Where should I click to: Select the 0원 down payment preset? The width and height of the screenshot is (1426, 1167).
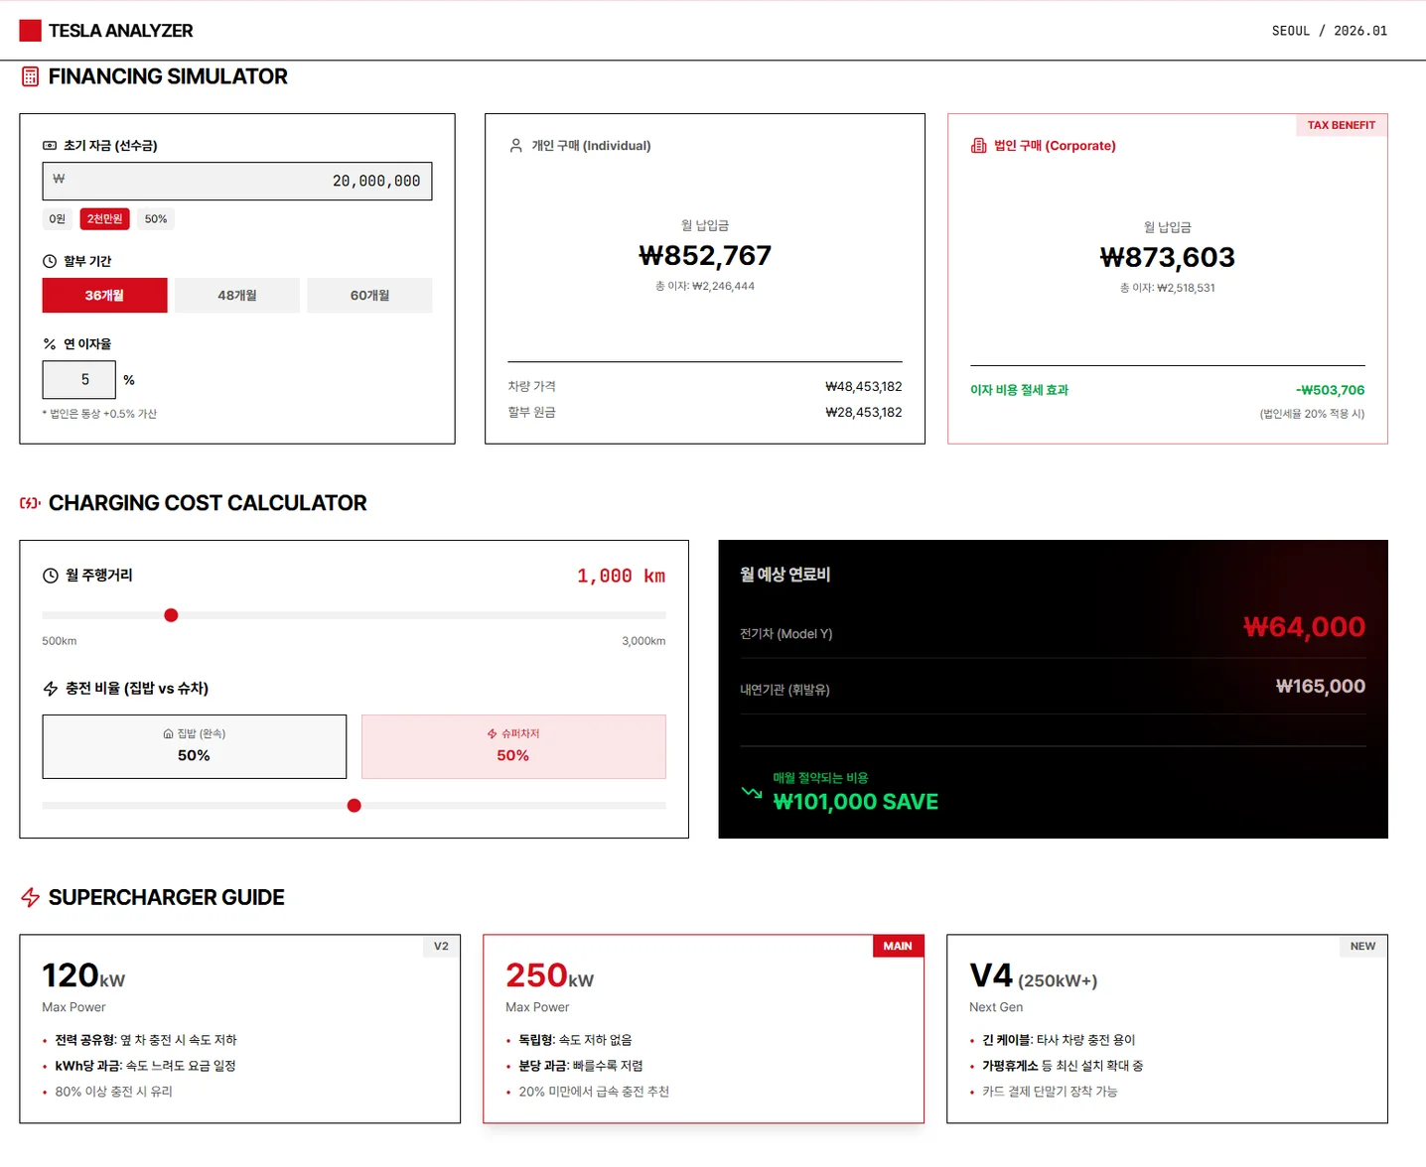tap(58, 219)
